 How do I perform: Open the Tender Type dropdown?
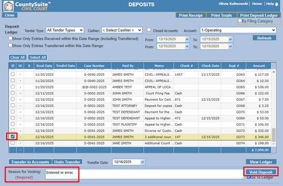coord(65,30)
